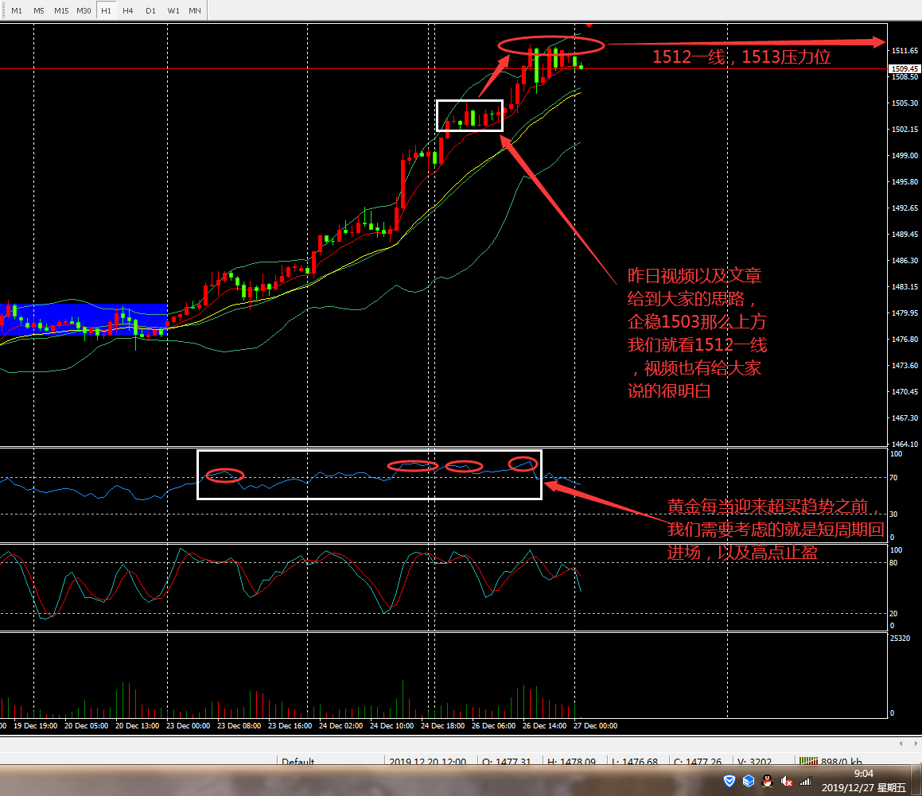The height and width of the screenshot is (796, 922).
Task: Click the 1511.65 price axis label
Action: pyautogui.click(x=904, y=51)
